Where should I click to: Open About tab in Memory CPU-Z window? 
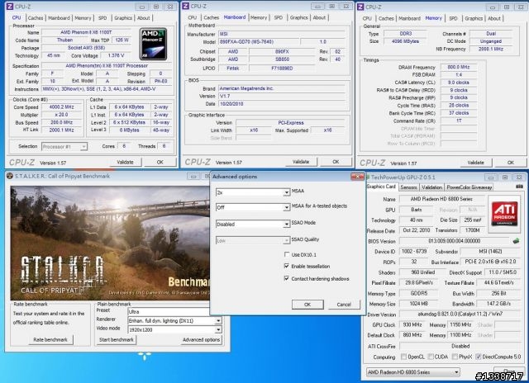[x=494, y=18]
